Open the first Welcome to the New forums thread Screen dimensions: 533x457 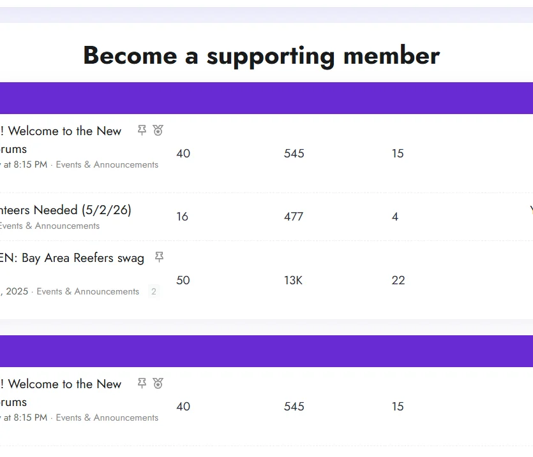pyautogui.click(x=61, y=140)
